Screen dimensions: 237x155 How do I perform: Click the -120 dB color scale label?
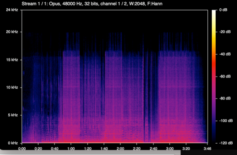[x=226, y=143]
